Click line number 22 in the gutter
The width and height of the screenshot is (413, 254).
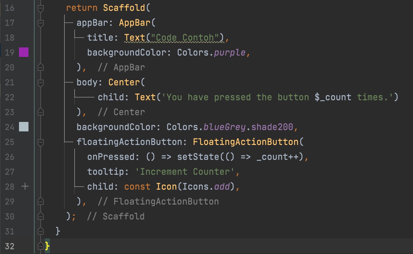pyautogui.click(x=10, y=97)
